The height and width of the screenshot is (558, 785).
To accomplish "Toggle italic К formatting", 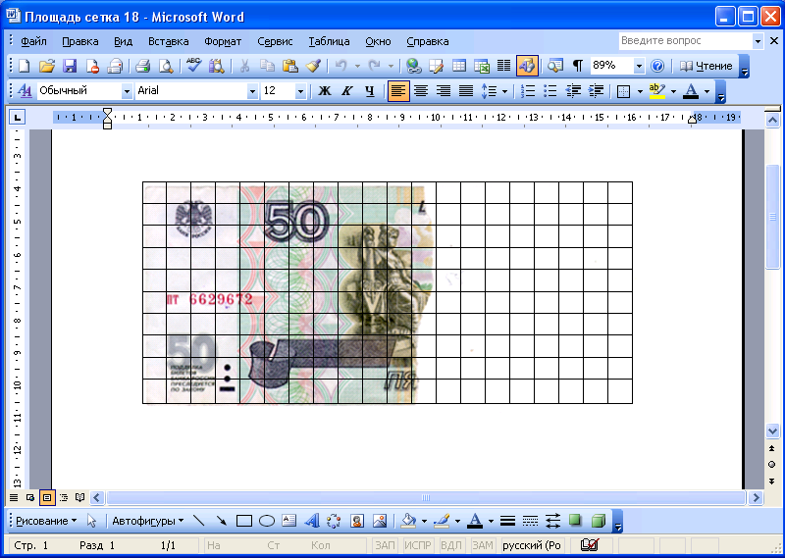I will click(x=347, y=90).
